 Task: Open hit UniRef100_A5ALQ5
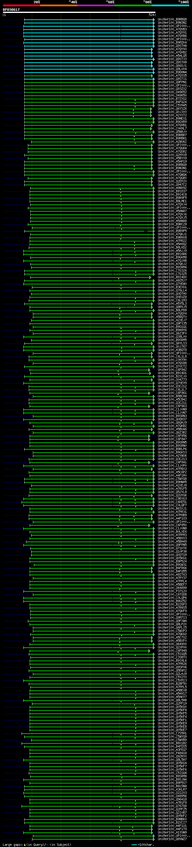(x=172, y=56)
